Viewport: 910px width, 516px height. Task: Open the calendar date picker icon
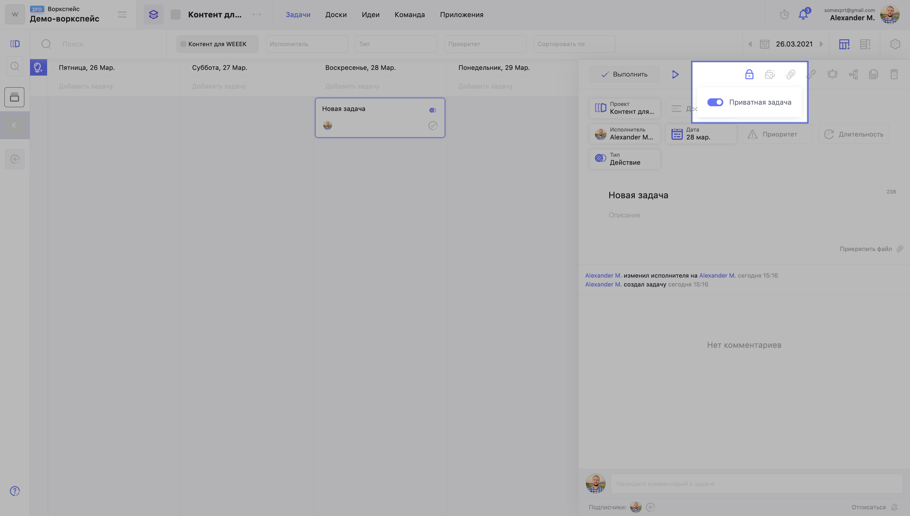click(764, 44)
